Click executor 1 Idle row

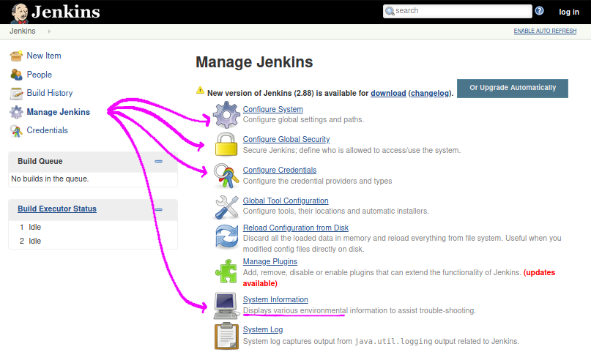(93, 227)
